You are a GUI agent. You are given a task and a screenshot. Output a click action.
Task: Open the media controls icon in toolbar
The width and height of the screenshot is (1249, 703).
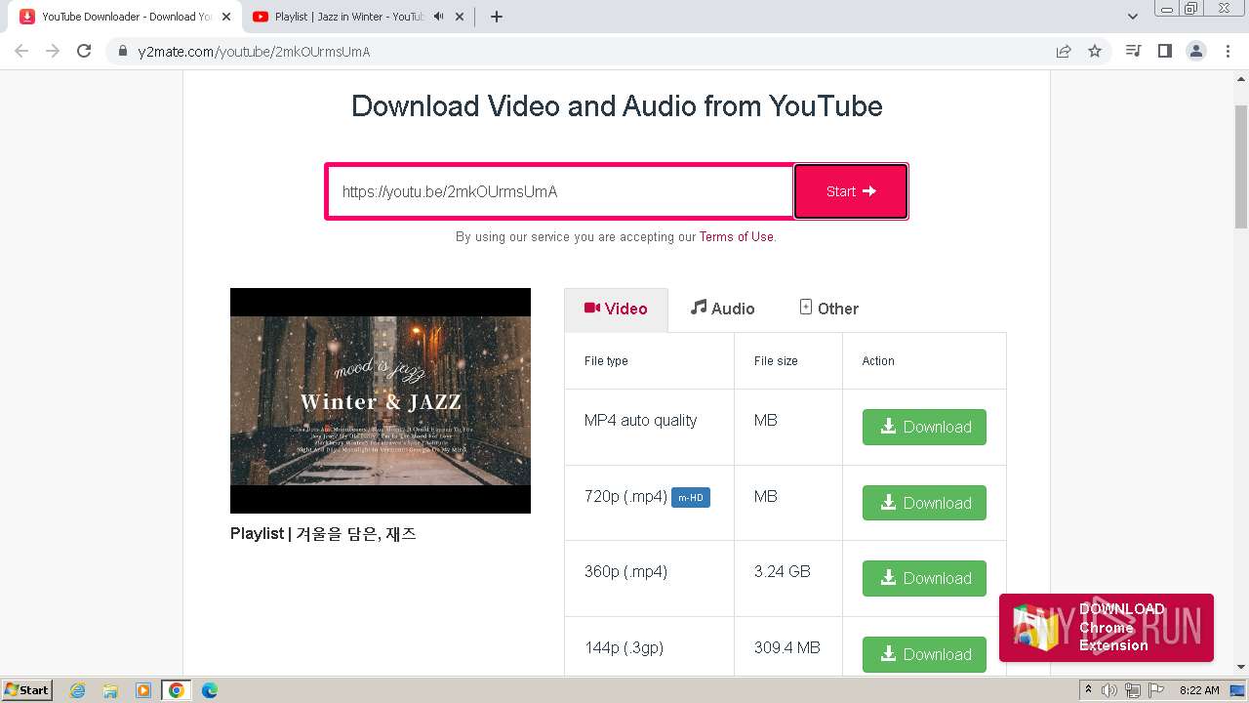coord(1133,51)
